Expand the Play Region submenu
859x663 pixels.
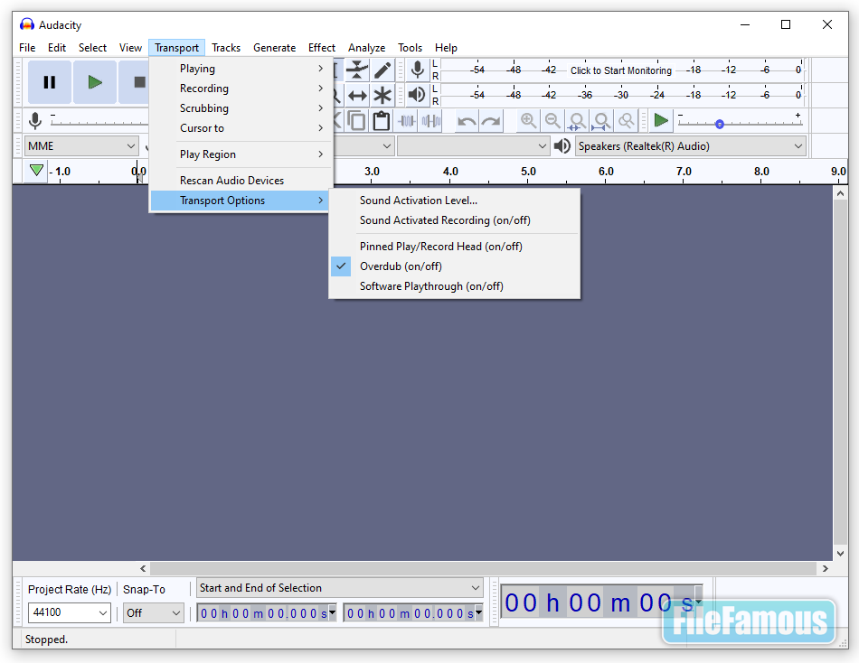click(241, 154)
